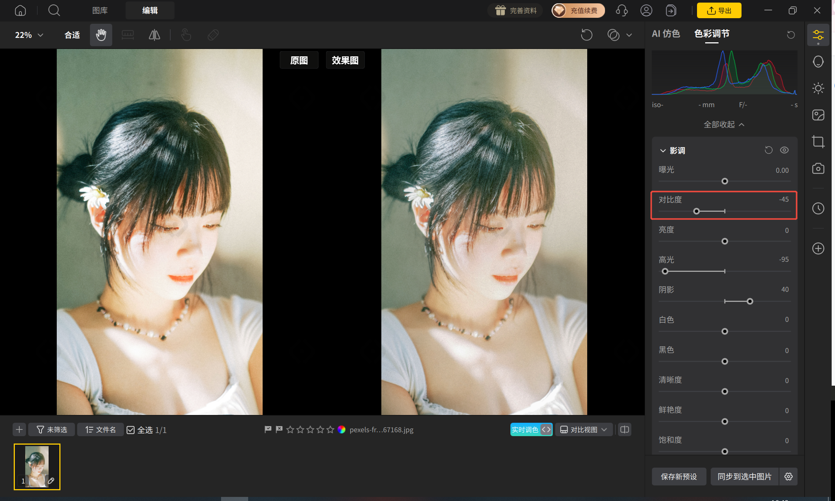This screenshot has width=835, height=501.
Task: Open the search magnifier icon
Action: (x=54, y=10)
